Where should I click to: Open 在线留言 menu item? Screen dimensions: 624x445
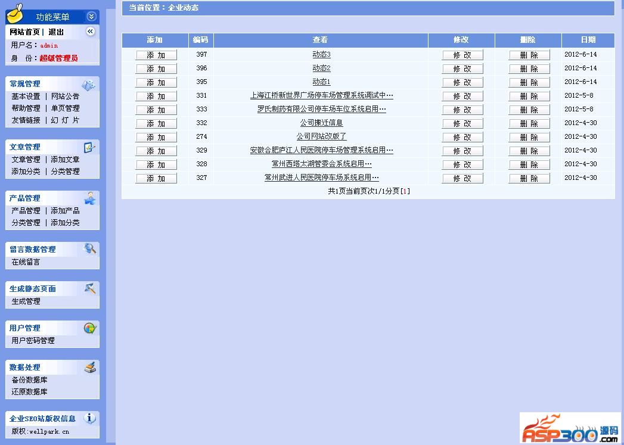pyautogui.click(x=26, y=262)
